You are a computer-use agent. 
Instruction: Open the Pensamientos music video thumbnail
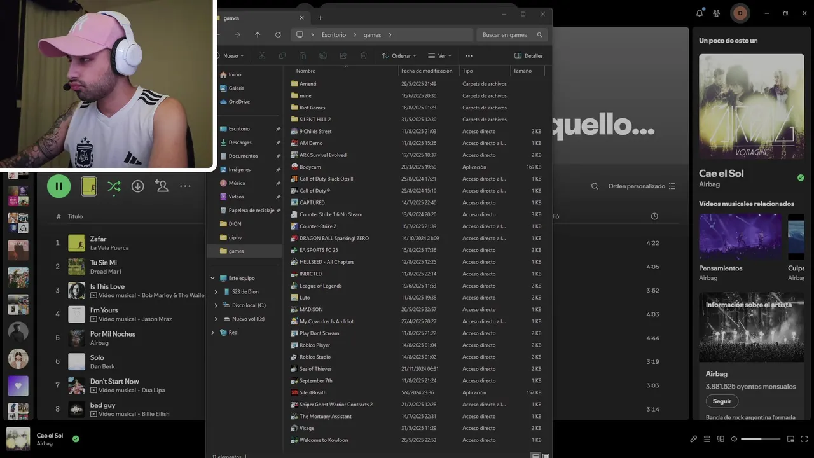click(740, 236)
